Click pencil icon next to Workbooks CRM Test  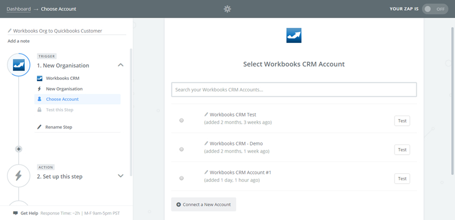coord(206,115)
